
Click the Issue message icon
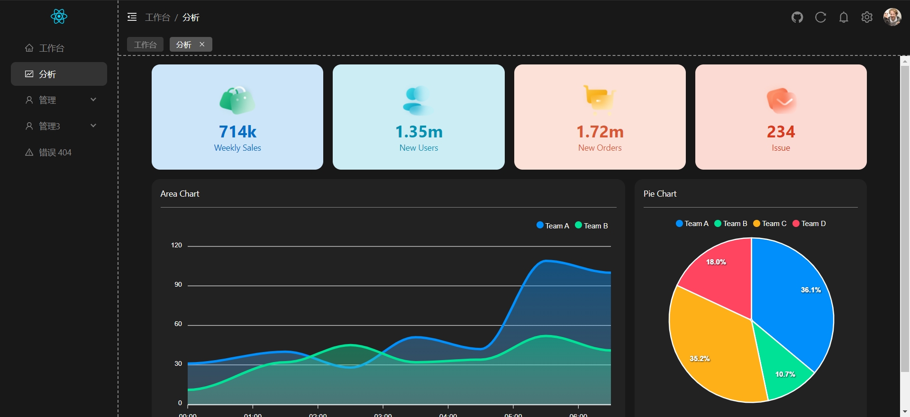pos(781,100)
